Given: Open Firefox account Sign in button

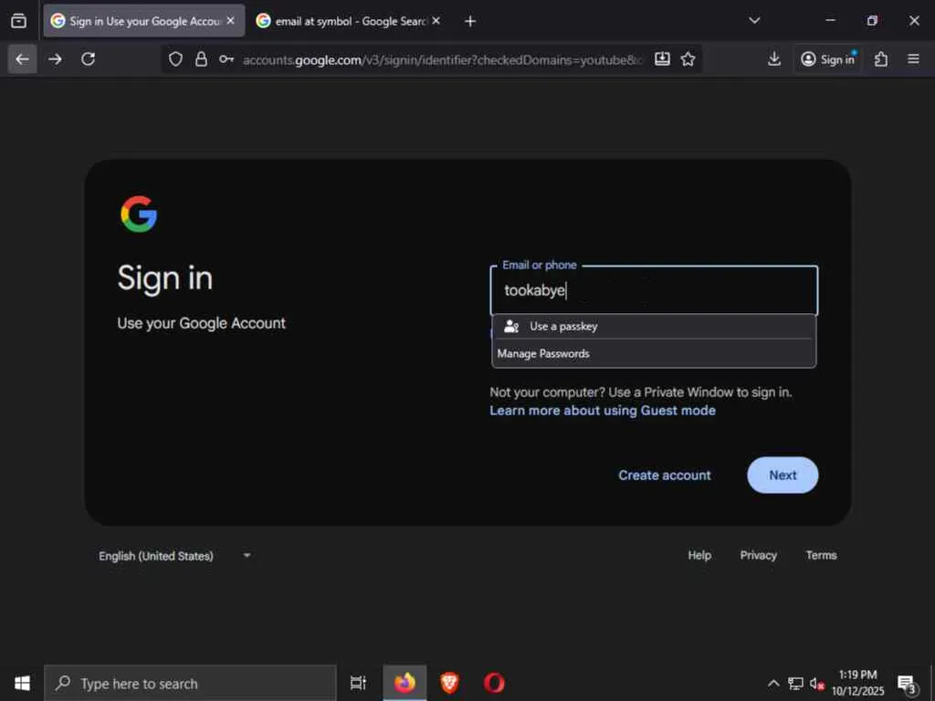Looking at the screenshot, I should [827, 59].
